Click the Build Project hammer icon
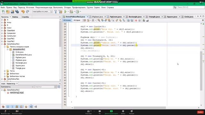The height and width of the screenshot is (115, 205). [56, 12]
